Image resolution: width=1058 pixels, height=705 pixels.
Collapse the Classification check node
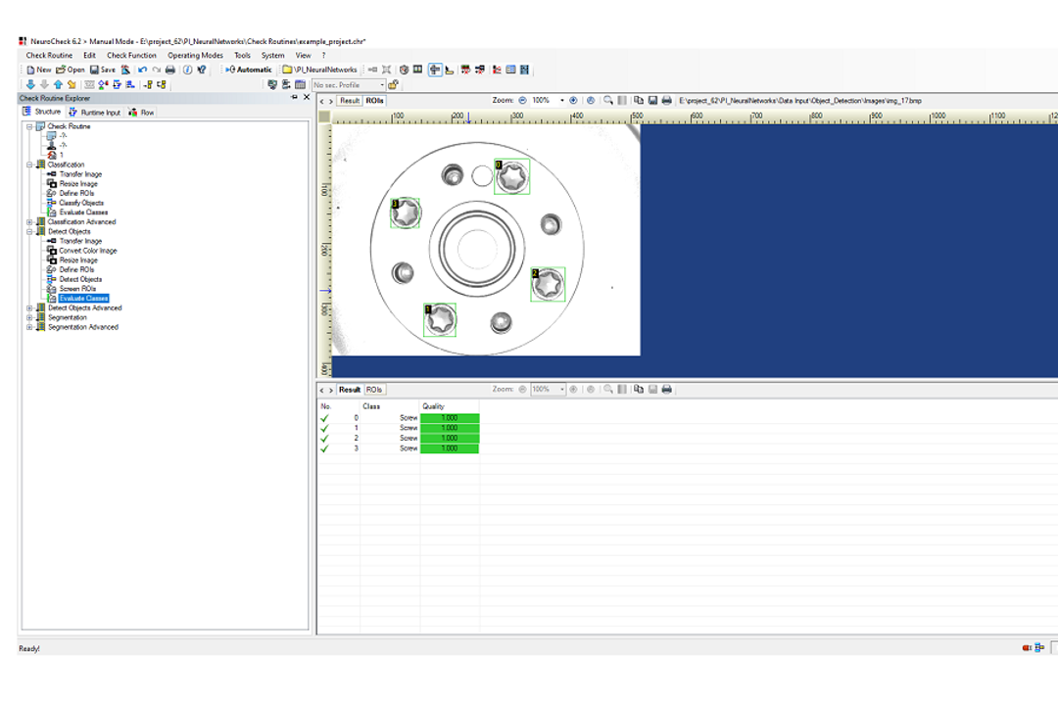pos(29,164)
